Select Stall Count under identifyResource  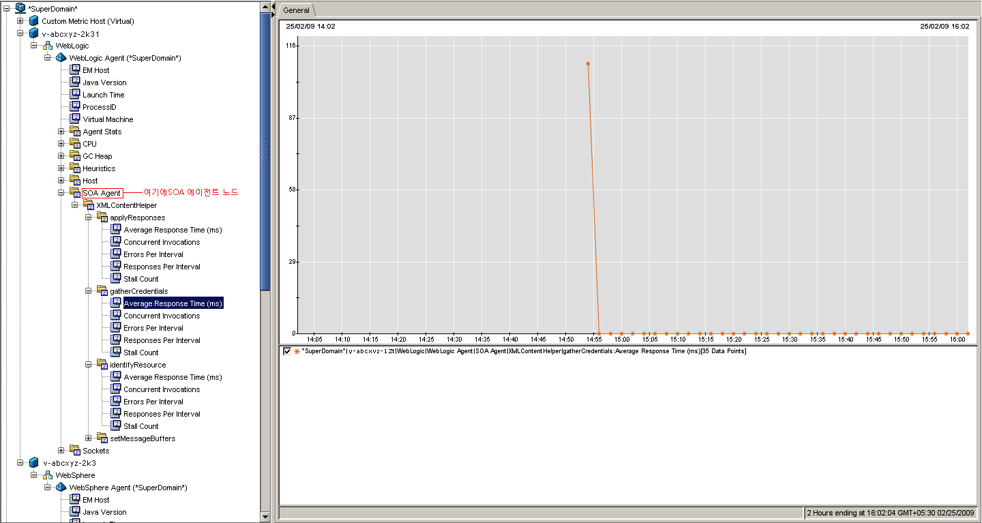pos(140,426)
